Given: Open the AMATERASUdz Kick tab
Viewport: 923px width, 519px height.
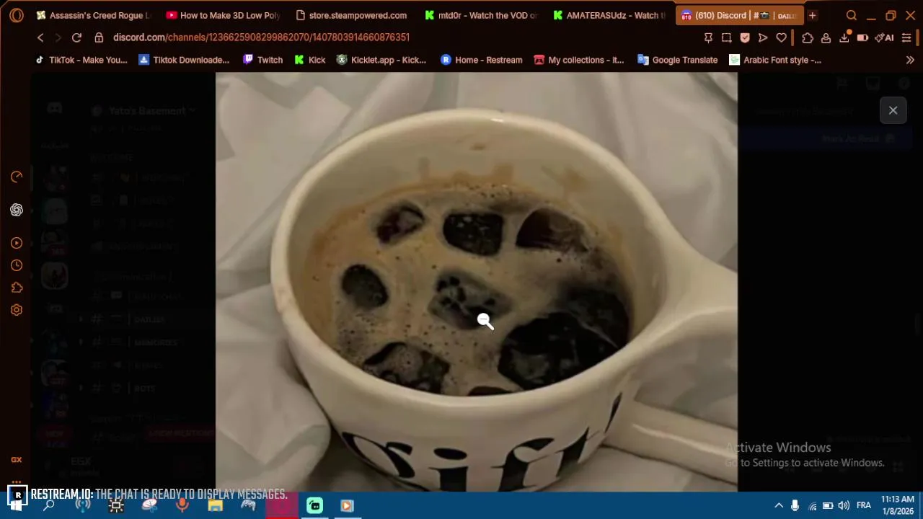Looking at the screenshot, I should click(x=611, y=15).
